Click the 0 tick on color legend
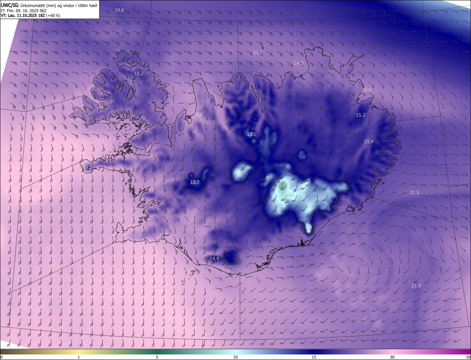The image size is (471, 360). pos(1,357)
